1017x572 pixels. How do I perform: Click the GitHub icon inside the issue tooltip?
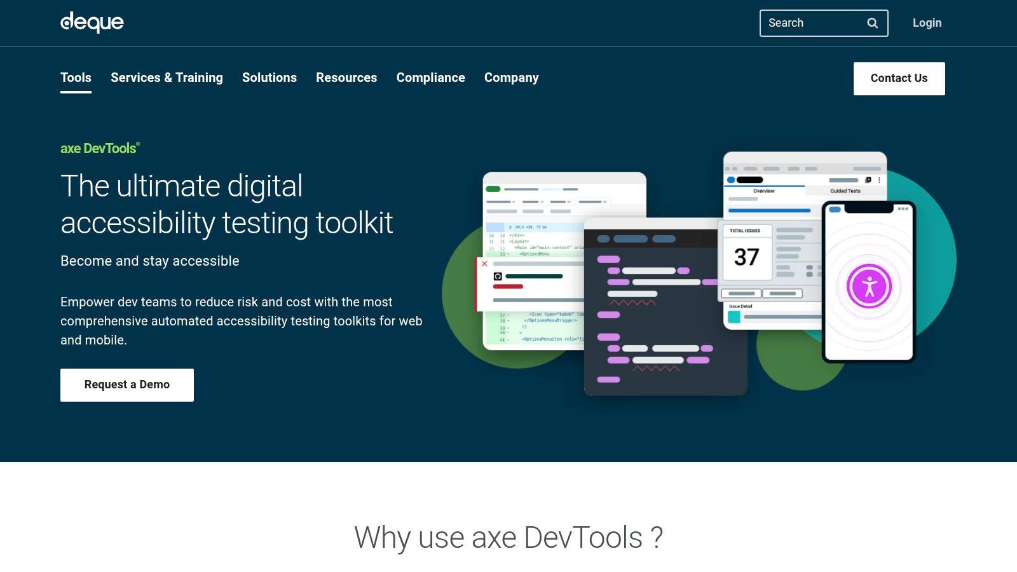tap(498, 276)
